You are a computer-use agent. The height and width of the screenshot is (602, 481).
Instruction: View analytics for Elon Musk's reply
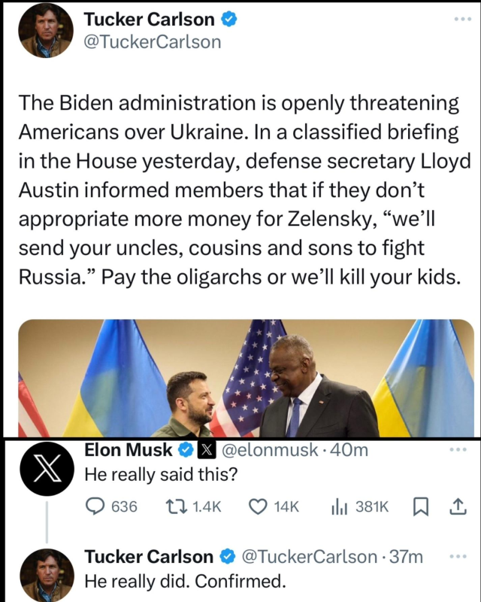pos(340,507)
